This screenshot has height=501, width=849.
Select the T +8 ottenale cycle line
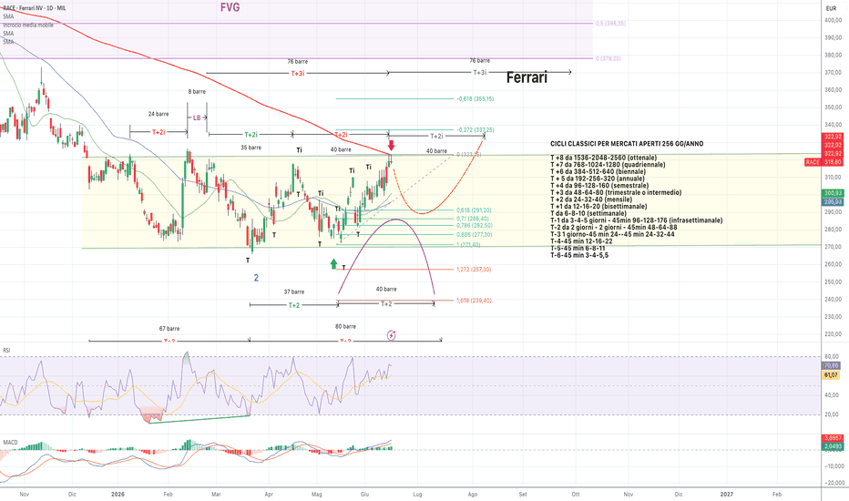click(x=604, y=158)
